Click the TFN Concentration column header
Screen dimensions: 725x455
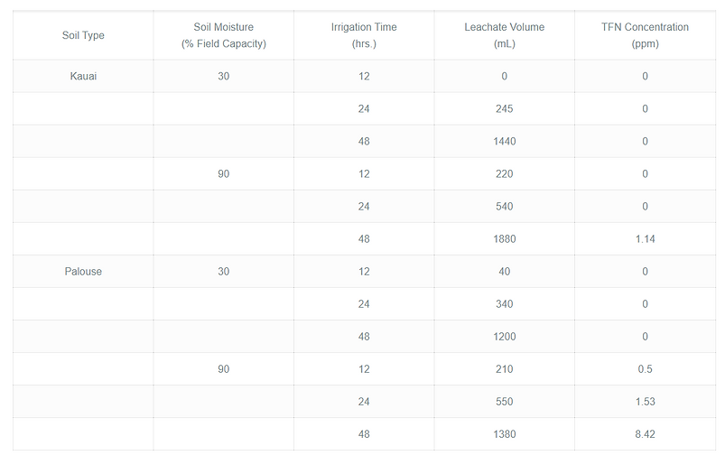click(x=645, y=35)
